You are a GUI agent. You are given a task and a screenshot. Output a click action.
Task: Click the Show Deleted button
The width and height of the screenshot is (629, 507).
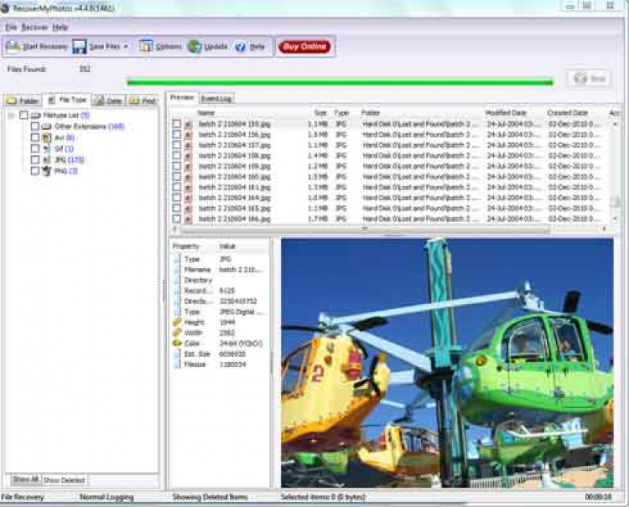coord(65,480)
